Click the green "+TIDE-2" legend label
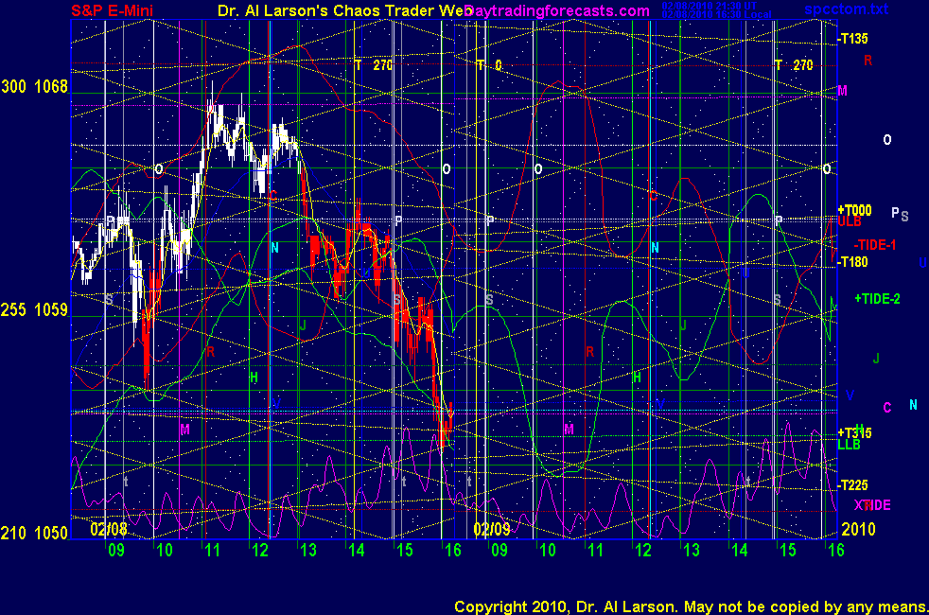Screen dimensions: 929x615 877,299
